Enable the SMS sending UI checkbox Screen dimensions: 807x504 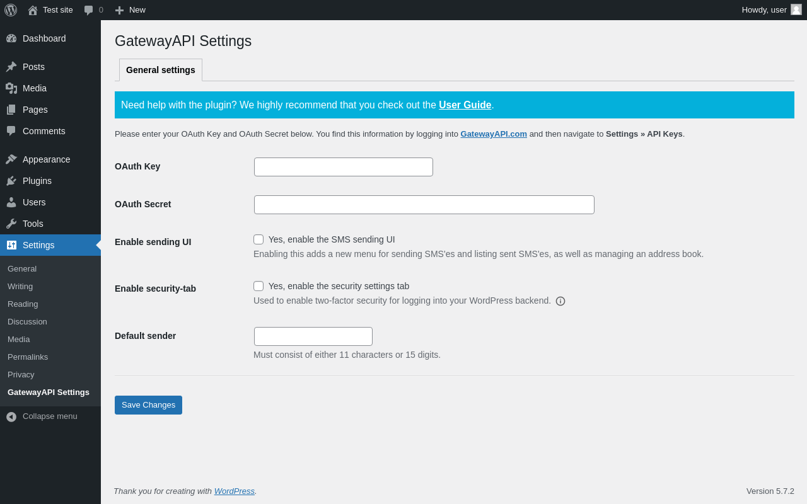click(x=258, y=239)
